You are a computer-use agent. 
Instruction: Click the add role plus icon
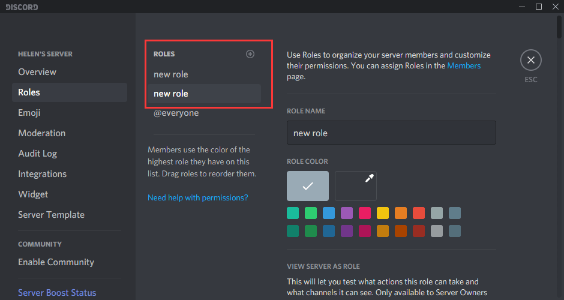tap(250, 54)
